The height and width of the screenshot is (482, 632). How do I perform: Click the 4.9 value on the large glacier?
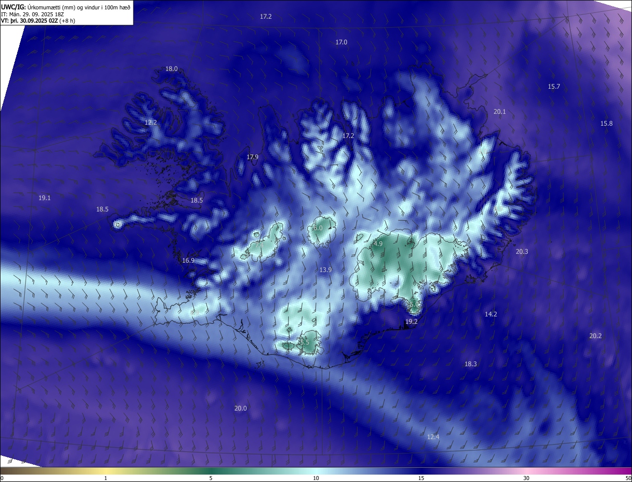point(378,244)
